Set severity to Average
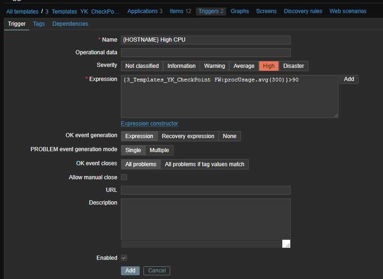This screenshot has width=383, height=279. click(244, 66)
